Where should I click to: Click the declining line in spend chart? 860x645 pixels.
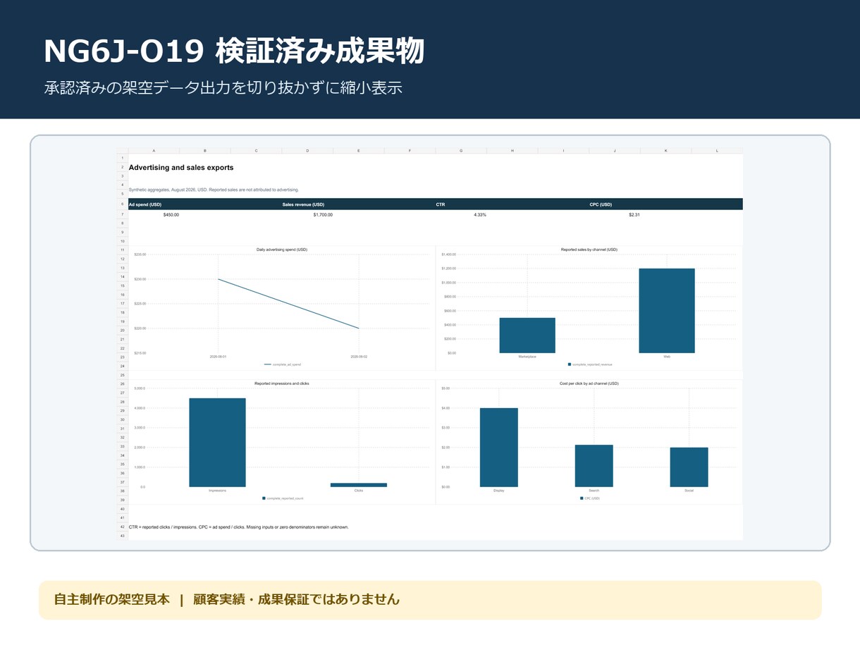[x=288, y=304]
